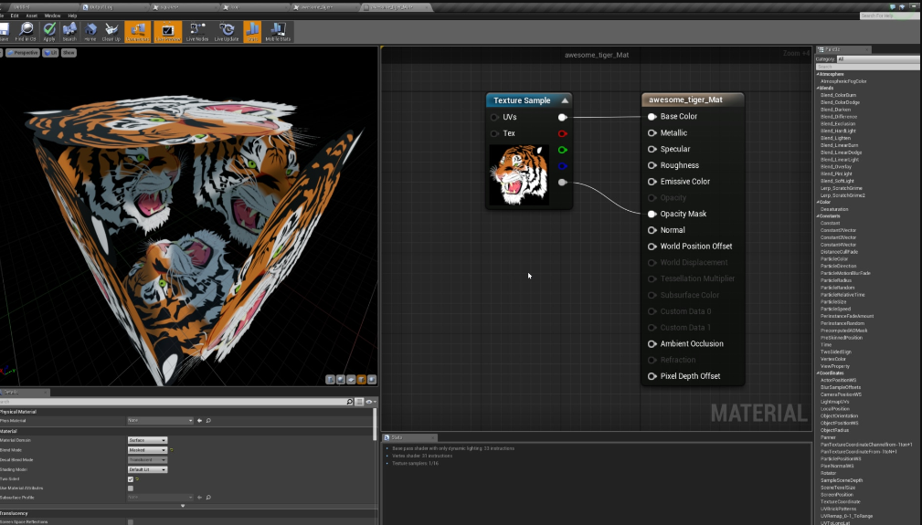Click tiger texture thumbnail in Texture Sample
This screenshot has height=525, width=922.
519,174
